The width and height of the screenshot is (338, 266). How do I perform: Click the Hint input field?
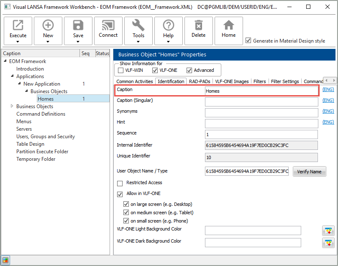(x=261, y=124)
